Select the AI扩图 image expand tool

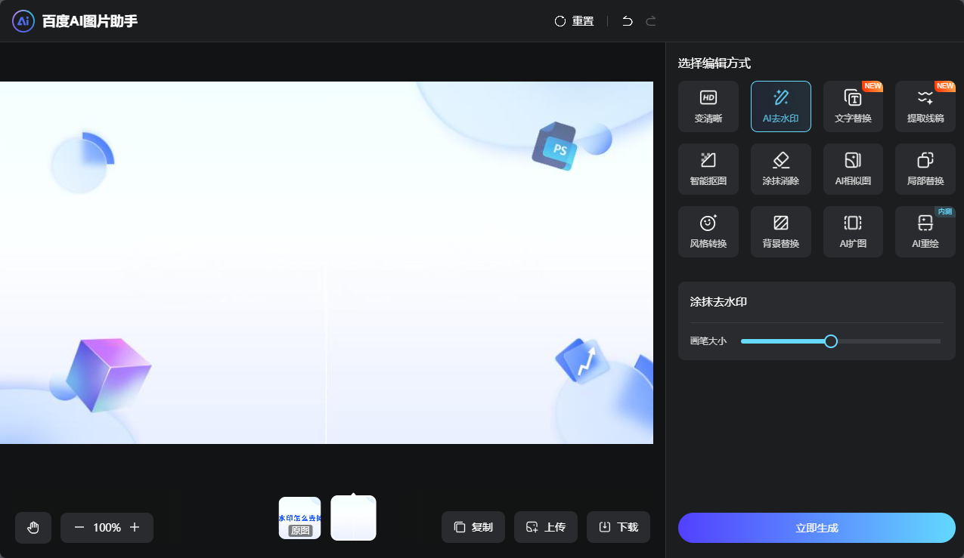click(853, 232)
